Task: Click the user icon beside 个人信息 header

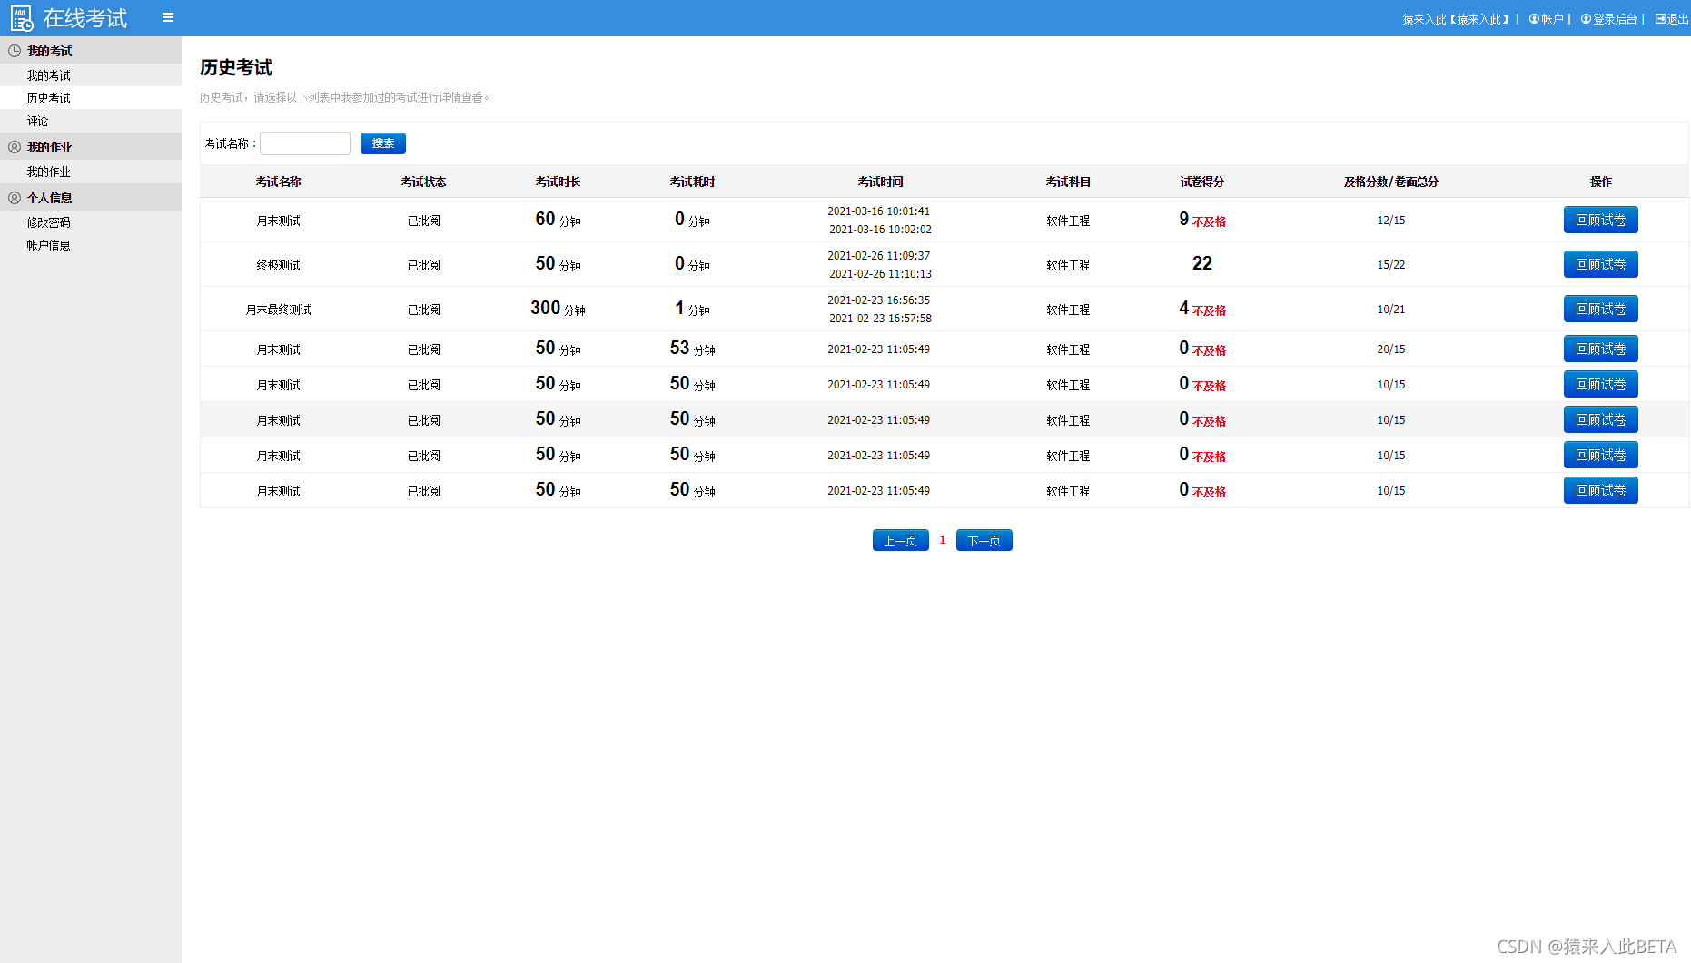Action: pyautogui.click(x=15, y=198)
